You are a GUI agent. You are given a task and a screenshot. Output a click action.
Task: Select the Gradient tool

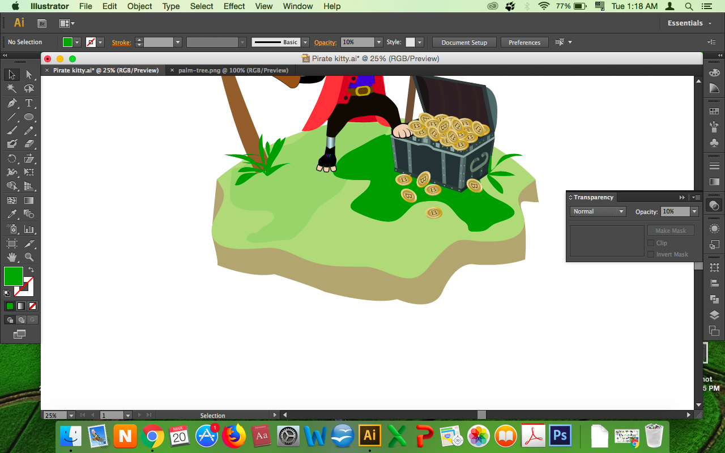tap(29, 200)
